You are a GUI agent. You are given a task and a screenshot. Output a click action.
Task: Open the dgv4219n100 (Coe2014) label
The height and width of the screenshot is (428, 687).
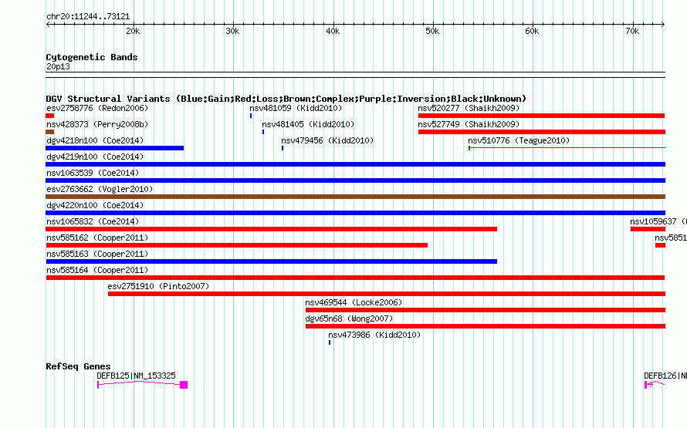[x=95, y=157]
